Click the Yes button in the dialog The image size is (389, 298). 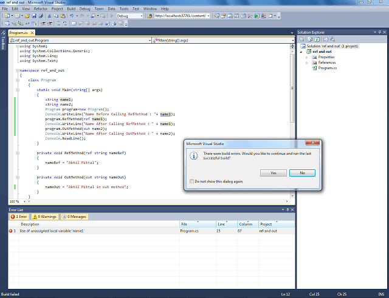pos(272,172)
